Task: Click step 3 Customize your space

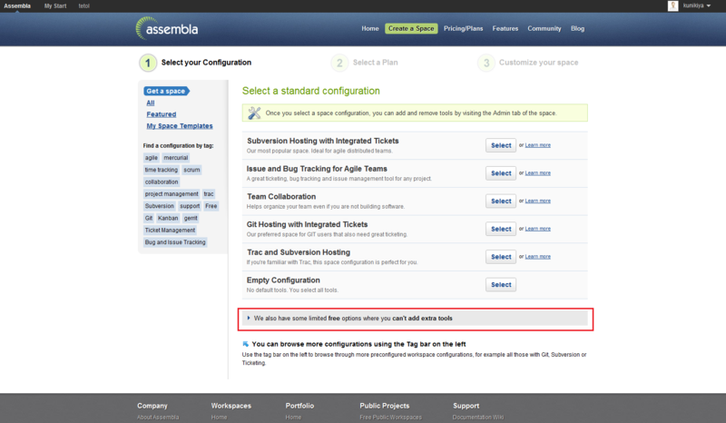Action: 528,63
